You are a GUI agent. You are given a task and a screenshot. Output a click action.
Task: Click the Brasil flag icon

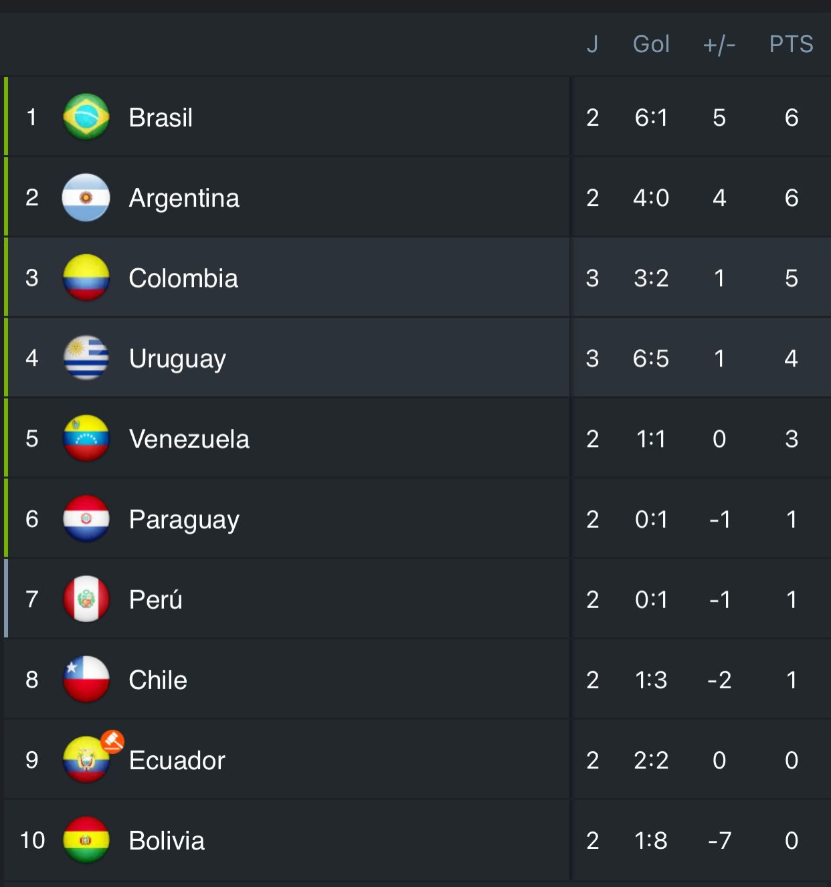click(86, 117)
